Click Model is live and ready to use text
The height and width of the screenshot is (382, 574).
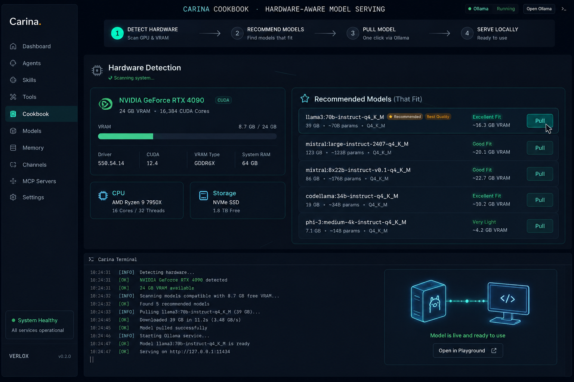coord(468,336)
